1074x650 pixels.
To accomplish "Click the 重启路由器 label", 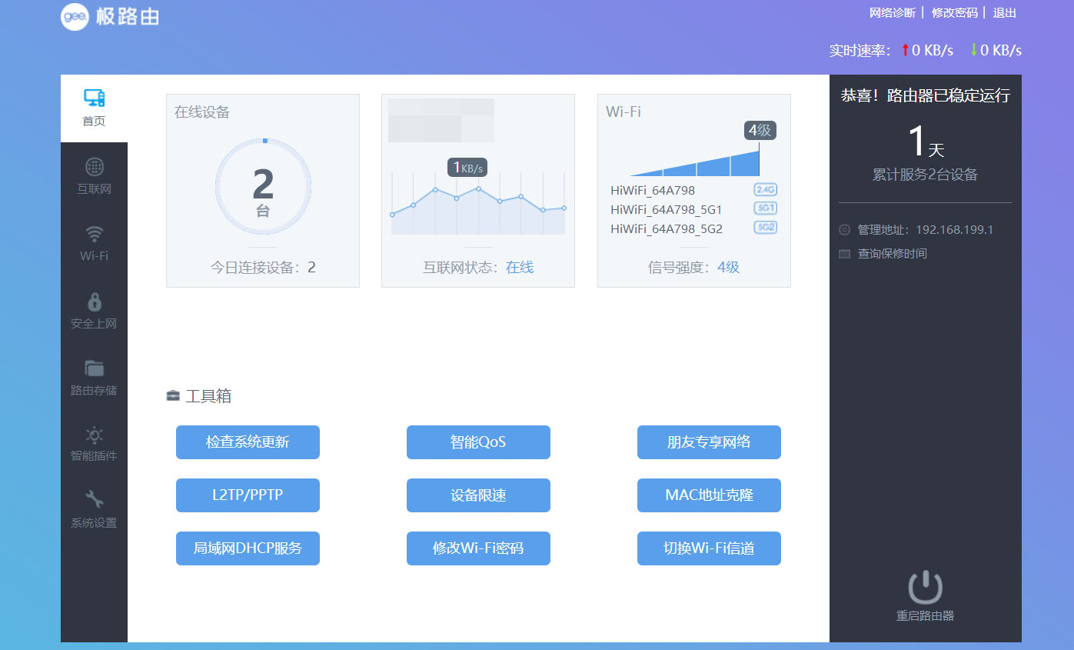I will pyautogui.click(x=925, y=615).
